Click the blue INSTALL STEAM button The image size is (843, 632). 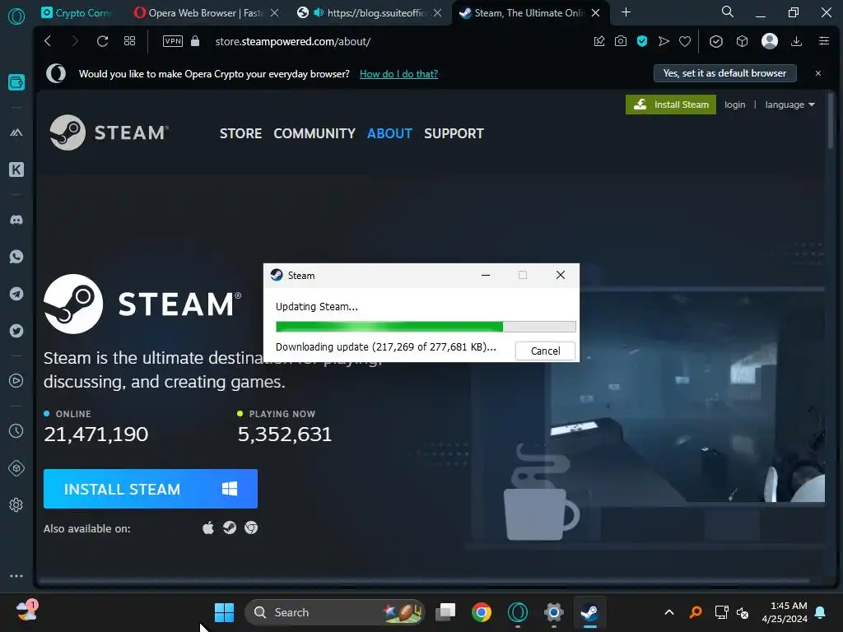[151, 489]
